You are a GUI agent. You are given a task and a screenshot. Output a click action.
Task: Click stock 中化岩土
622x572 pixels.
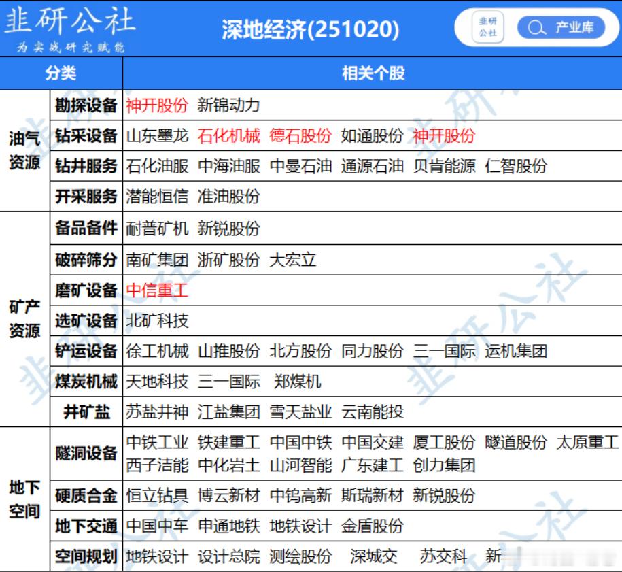click(x=229, y=465)
